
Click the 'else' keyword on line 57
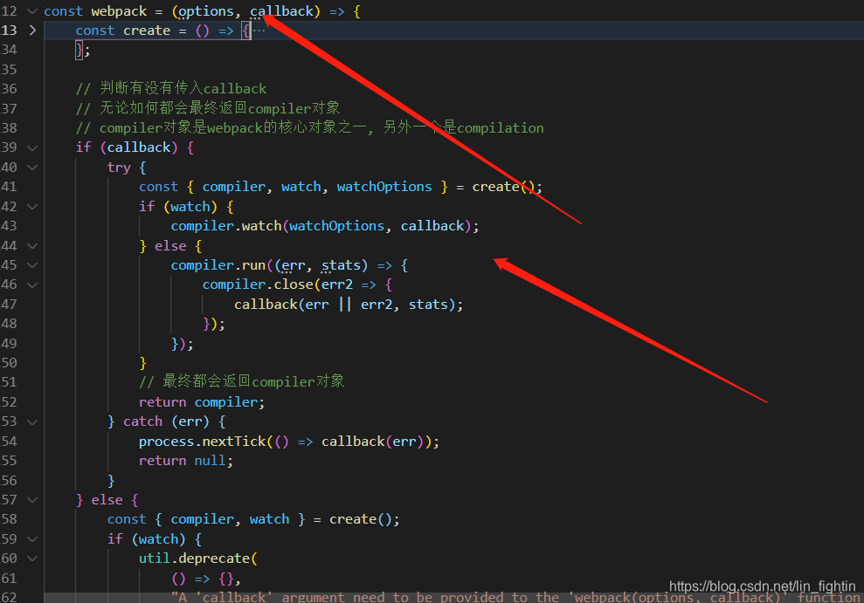pos(107,499)
